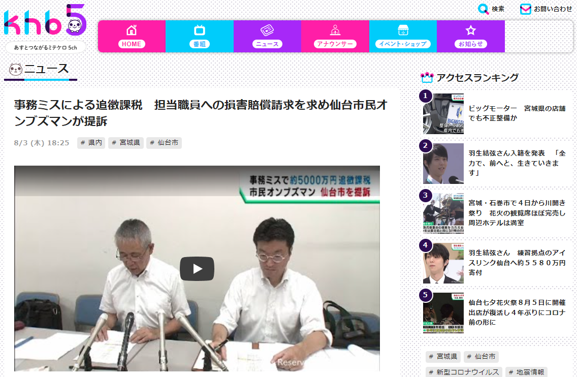Click the shop storefront icon
This screenshot has width=577, height=377.
tap(403, 30)
